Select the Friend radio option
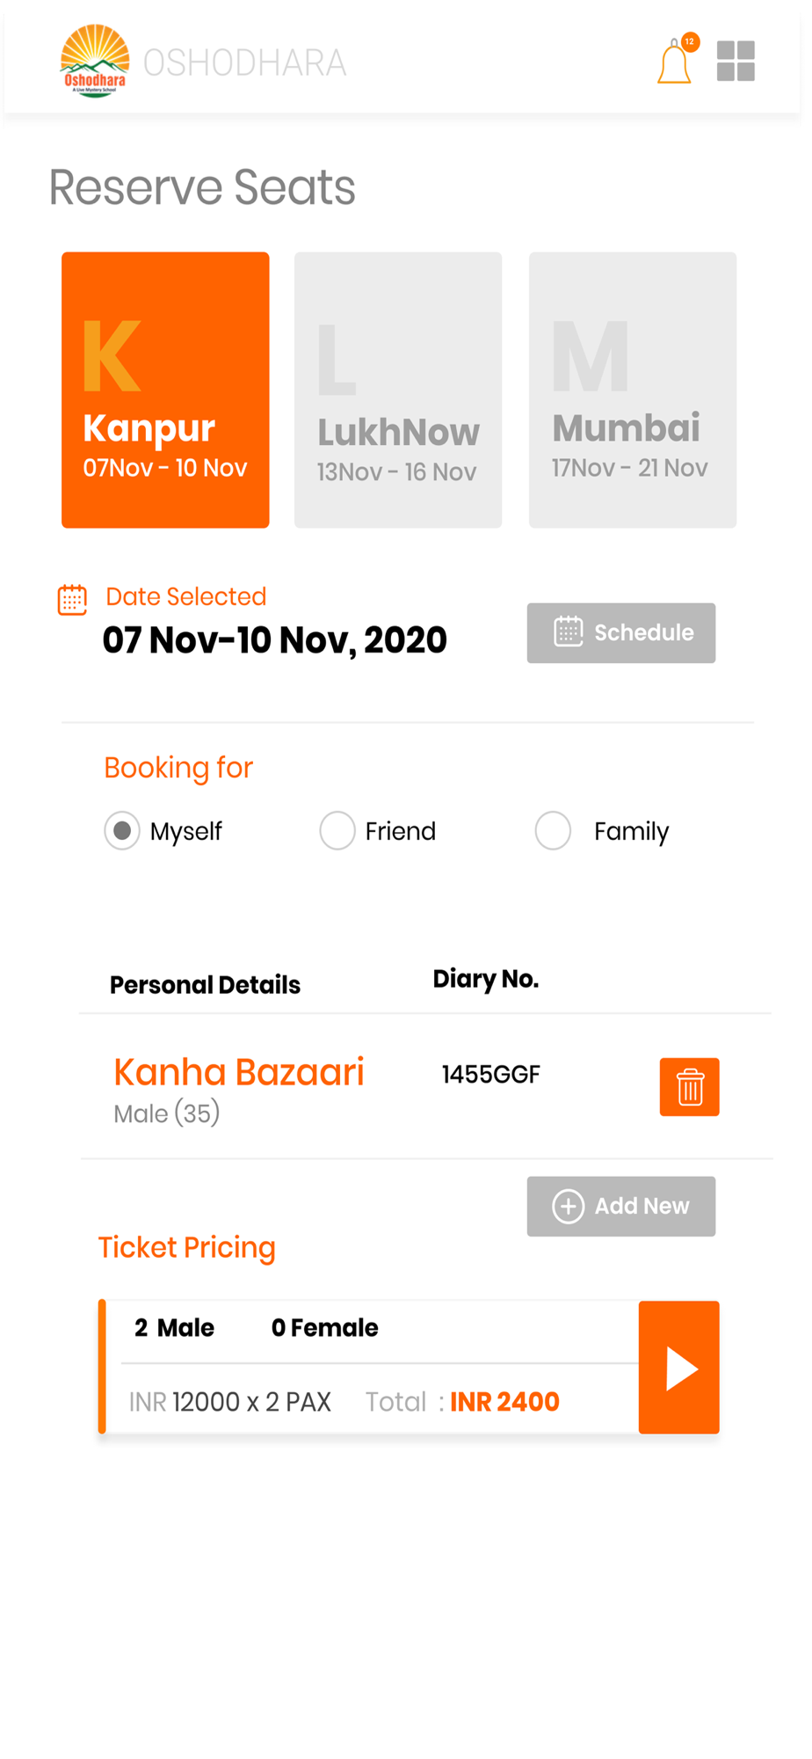This screenshot has height=1759, width=812. pos(337,830)
